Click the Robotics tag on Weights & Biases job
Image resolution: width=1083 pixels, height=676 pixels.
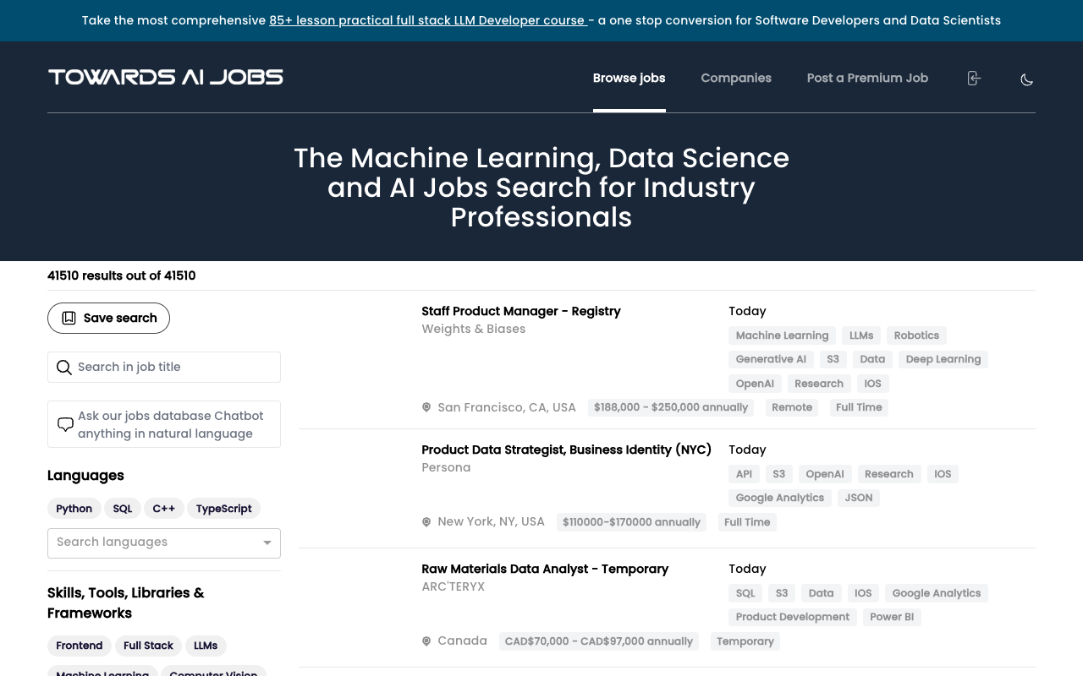coord(916,335)
